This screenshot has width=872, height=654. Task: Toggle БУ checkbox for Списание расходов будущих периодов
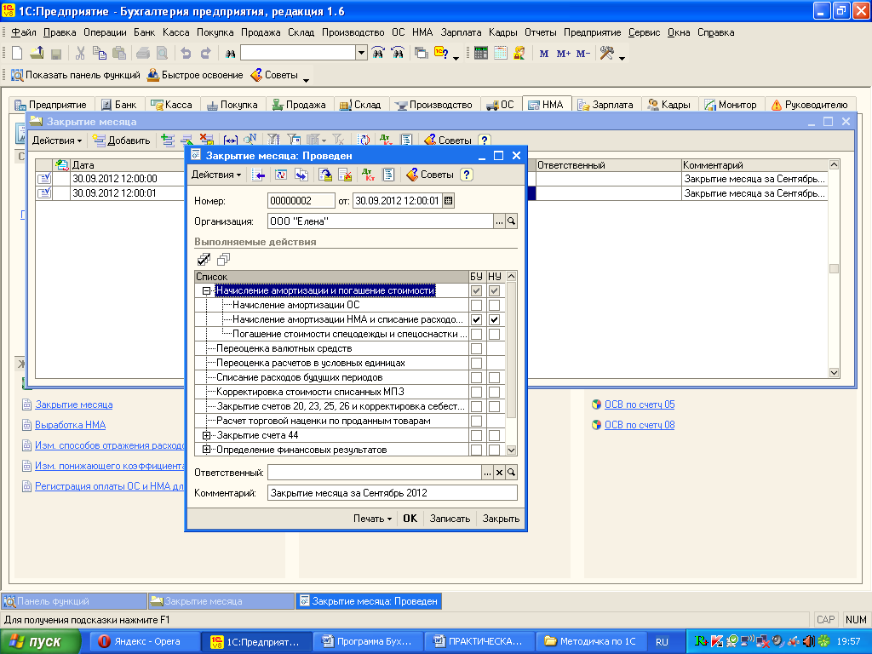pos(476,377)
